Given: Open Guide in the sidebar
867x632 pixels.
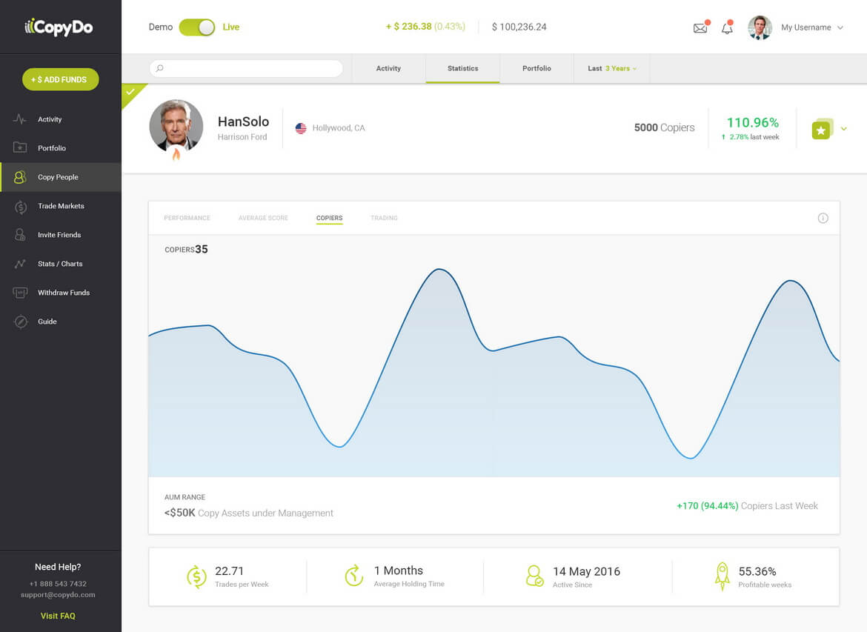Looking at the screenshot, I should [61, 322].
